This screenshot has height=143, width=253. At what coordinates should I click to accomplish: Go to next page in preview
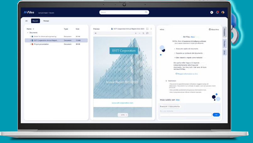click(127, 115)
